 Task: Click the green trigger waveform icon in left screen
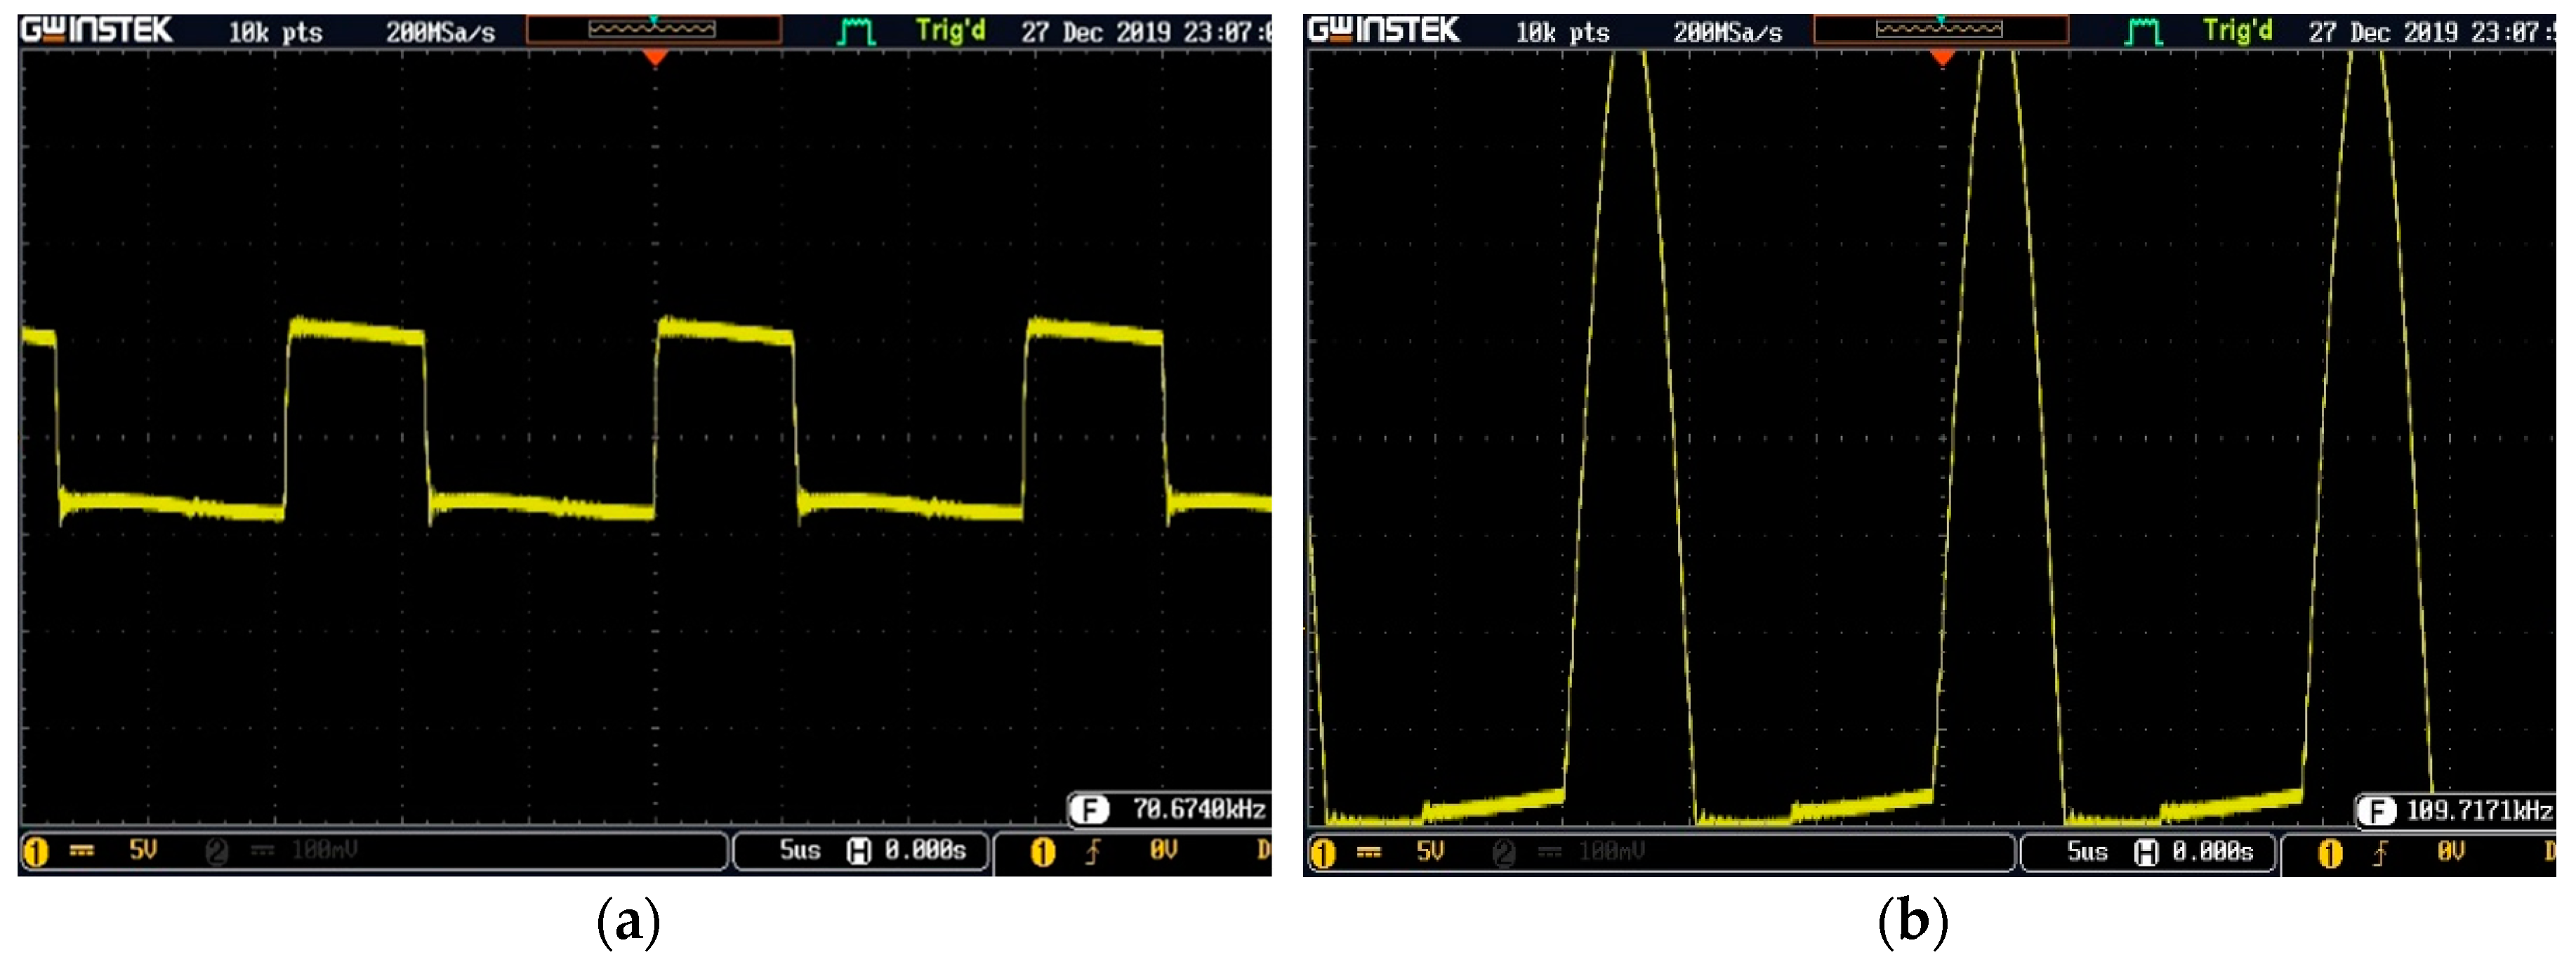point(856,32)
